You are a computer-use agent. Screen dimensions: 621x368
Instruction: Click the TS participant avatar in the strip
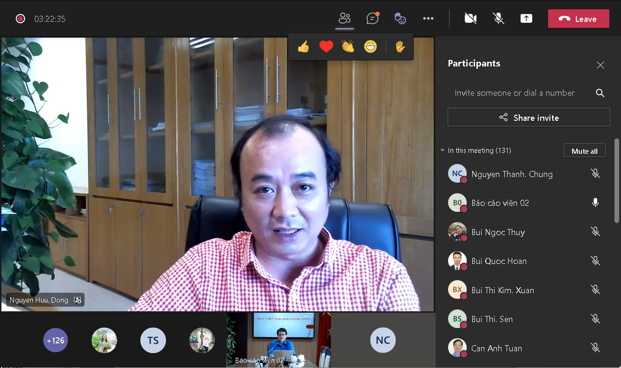[153, 341]
